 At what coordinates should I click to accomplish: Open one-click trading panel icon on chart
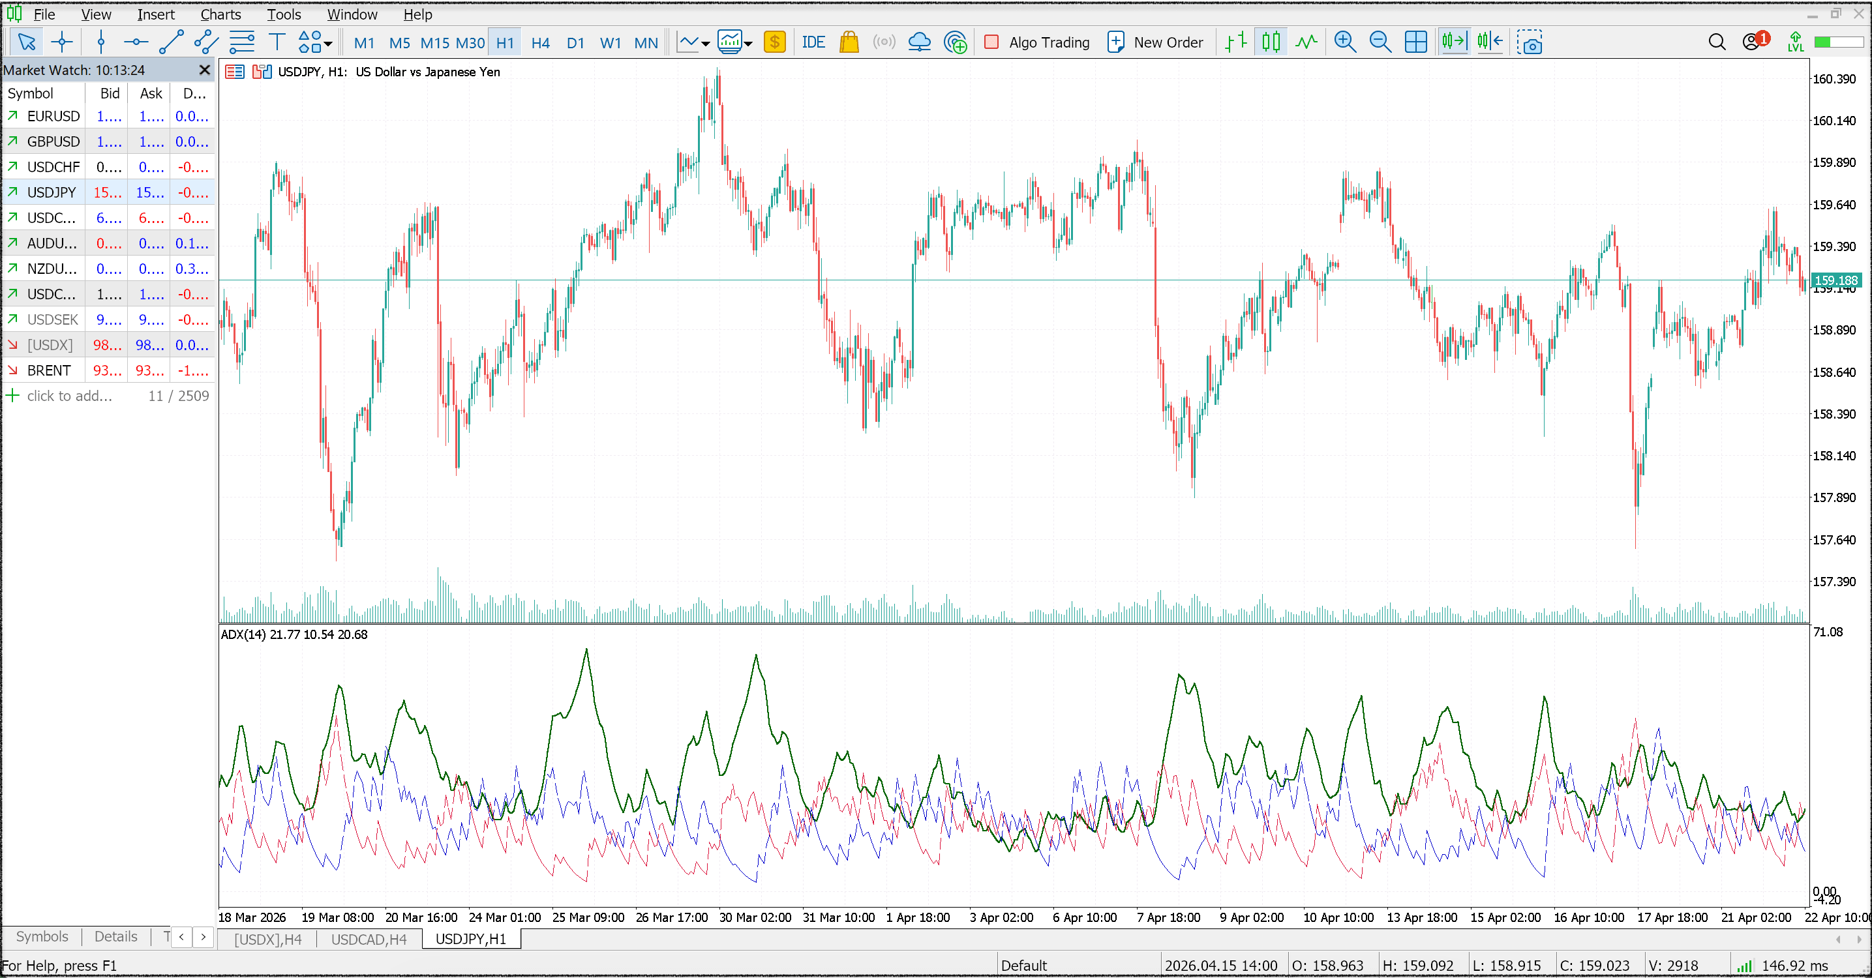[235, 71]
